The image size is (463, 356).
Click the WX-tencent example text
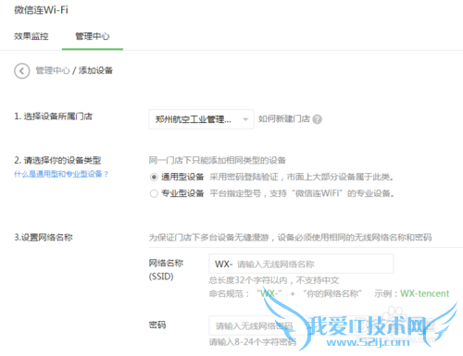(x=425, y=293)
